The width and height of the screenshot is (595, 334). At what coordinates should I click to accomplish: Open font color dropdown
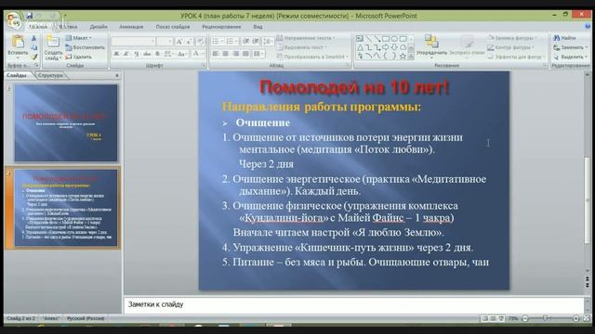[x=198, y=54]
